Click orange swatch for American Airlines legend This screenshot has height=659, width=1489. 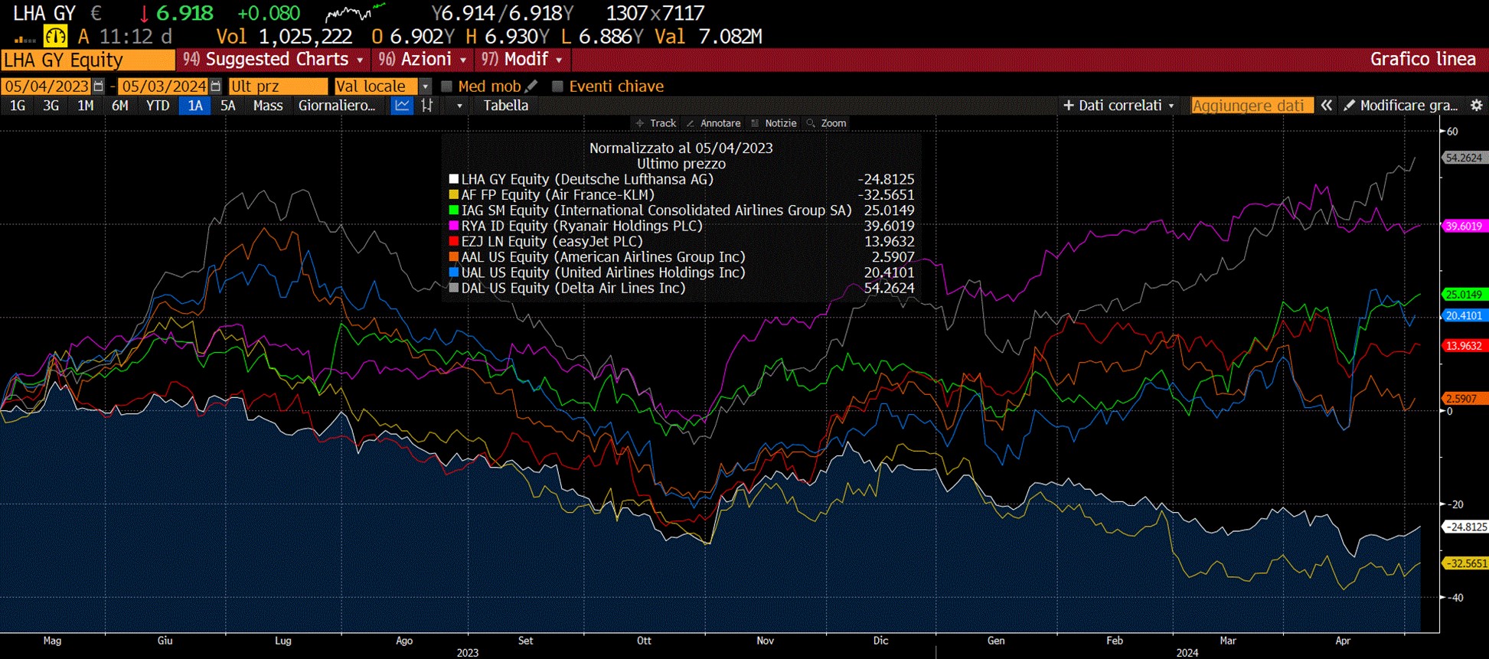pos(453,257)
